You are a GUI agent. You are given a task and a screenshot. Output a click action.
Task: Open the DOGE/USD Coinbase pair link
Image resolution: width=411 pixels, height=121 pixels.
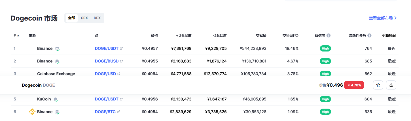[x=105, y=74]
